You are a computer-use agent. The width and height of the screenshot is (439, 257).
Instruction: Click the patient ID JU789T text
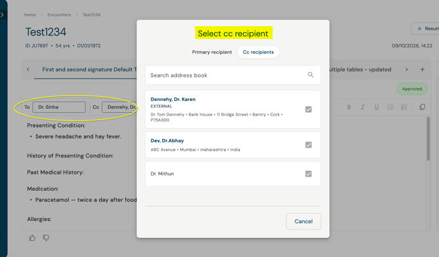coord(37,46)
